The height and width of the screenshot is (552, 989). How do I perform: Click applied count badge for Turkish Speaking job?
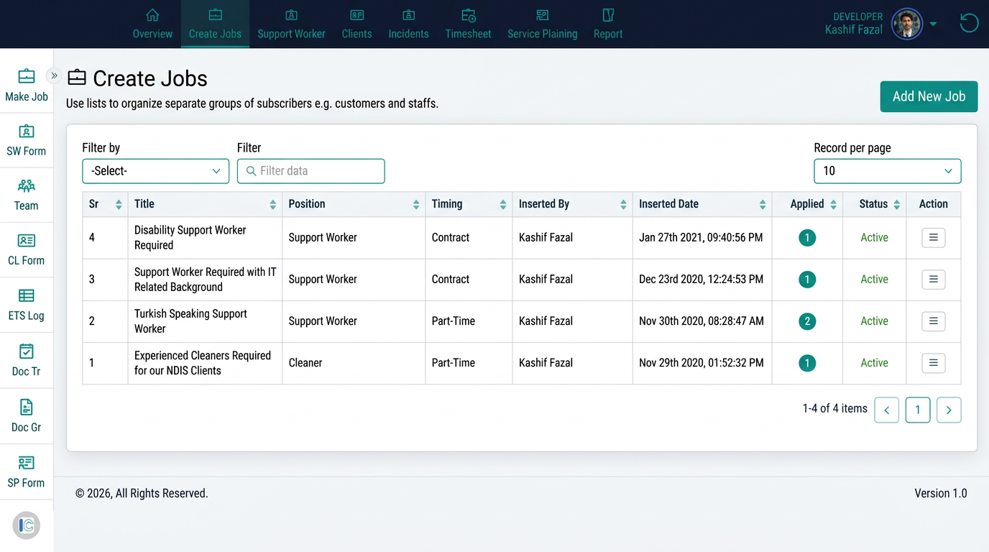[807, 321]
